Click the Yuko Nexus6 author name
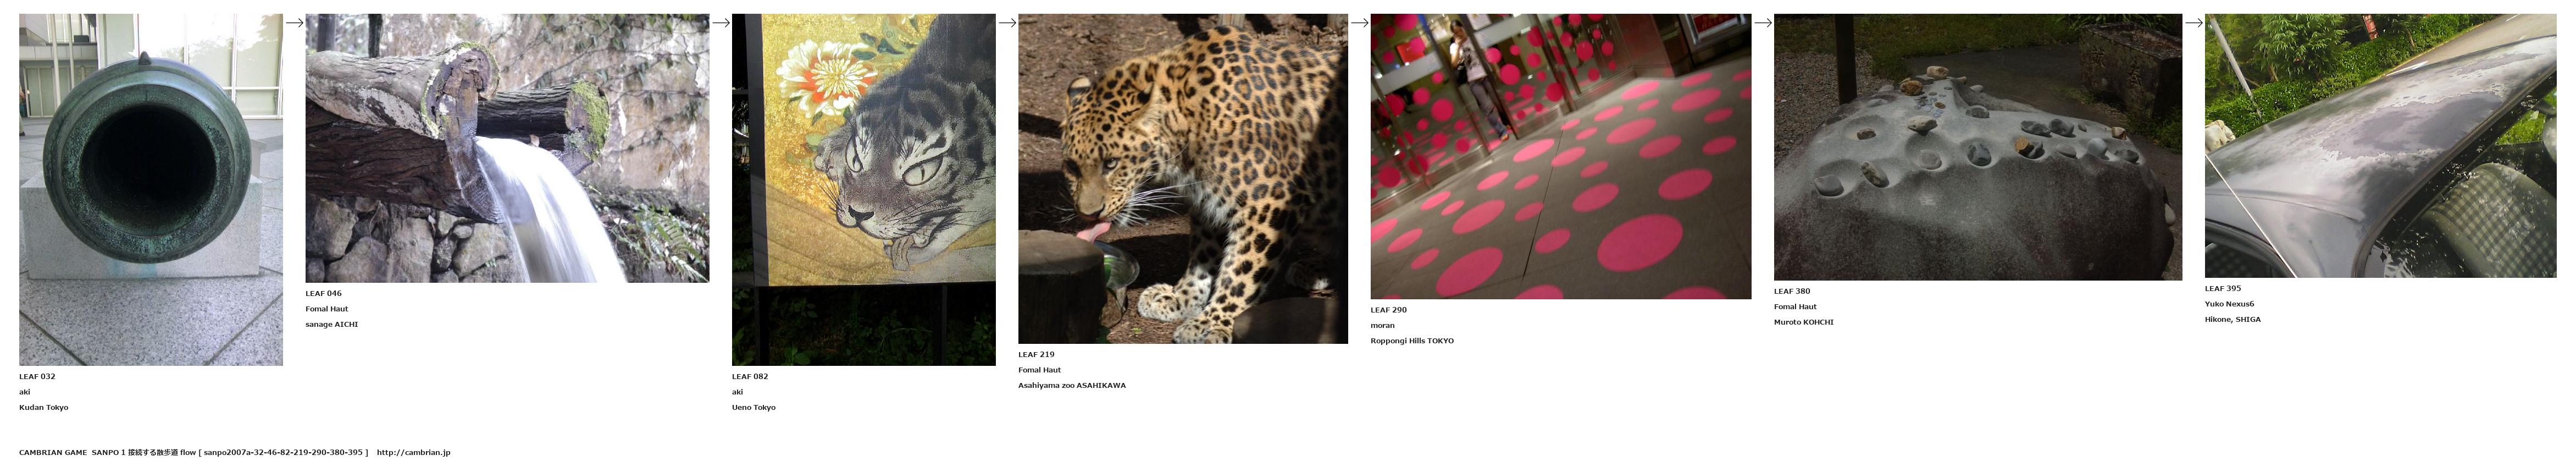The image size is (2576, 466). point(2229,304)
